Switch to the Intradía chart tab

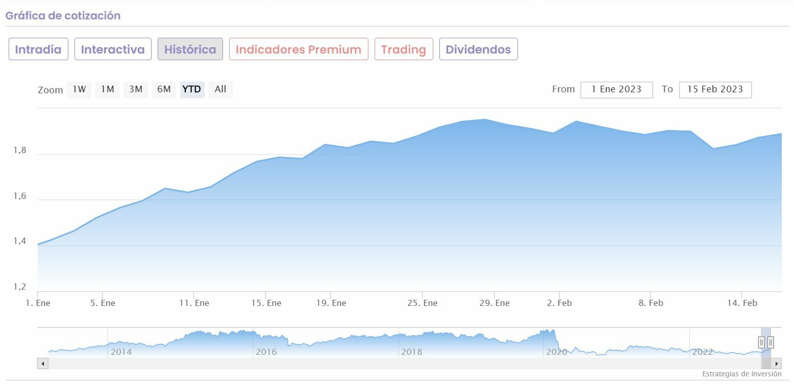pyautogui.click(x=38, y=49)
